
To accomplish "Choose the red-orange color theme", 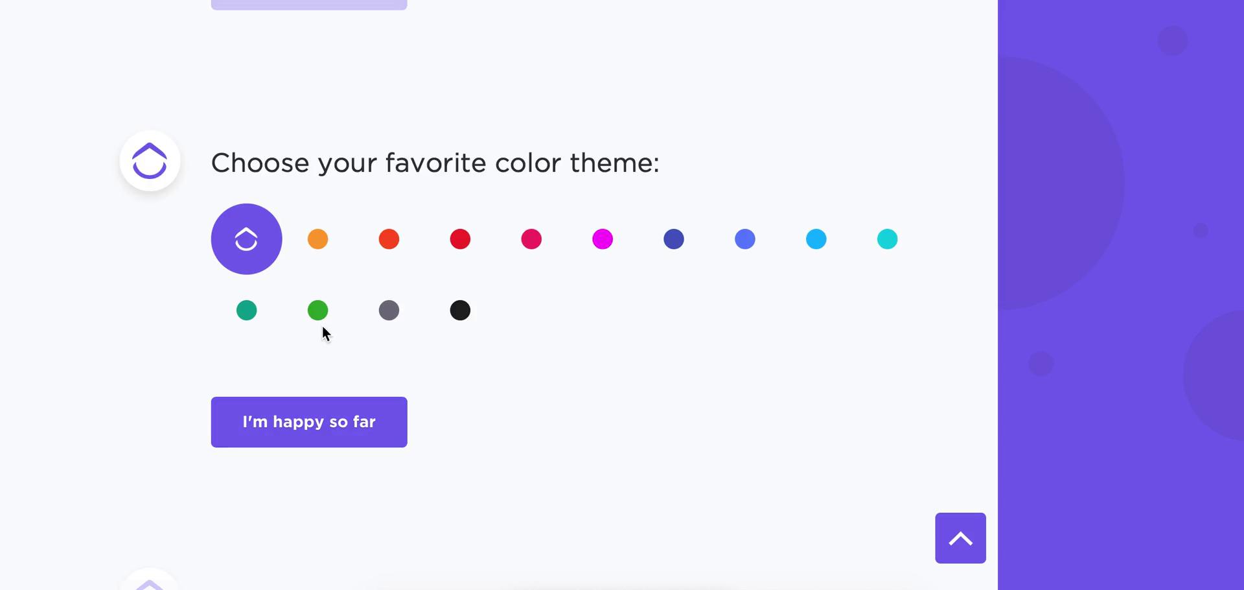I will tap(389, 239).
